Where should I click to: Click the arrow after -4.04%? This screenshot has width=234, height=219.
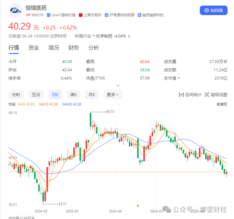click(x=129, y=36)
